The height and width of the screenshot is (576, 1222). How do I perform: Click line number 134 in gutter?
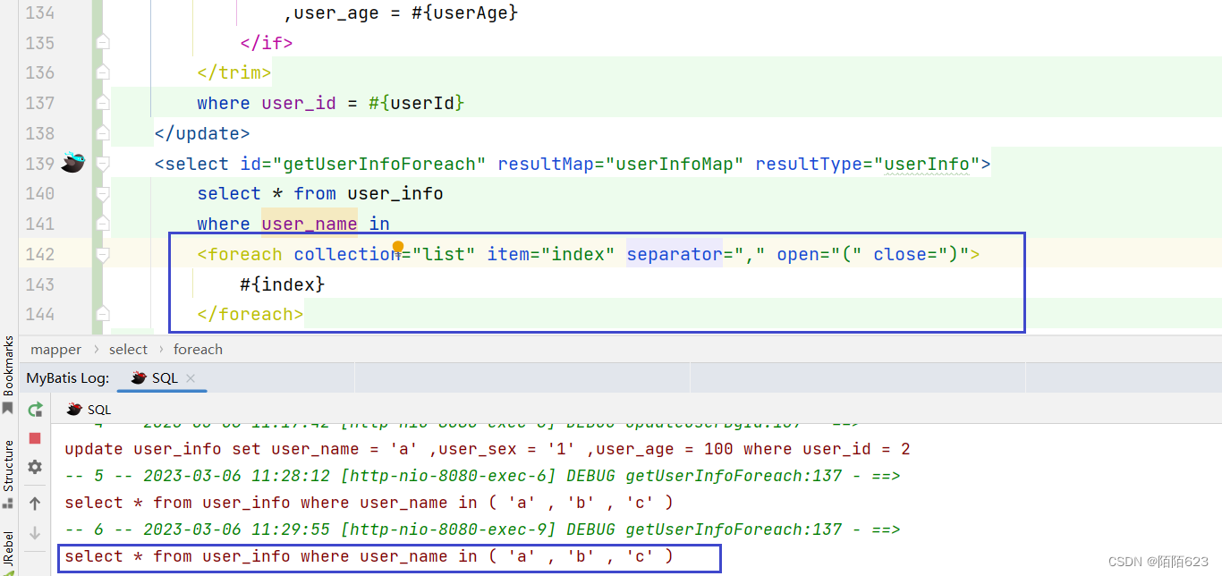(x=38, y=13)
